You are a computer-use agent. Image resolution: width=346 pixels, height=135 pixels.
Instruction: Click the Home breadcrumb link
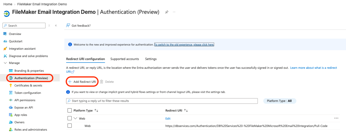8,4
